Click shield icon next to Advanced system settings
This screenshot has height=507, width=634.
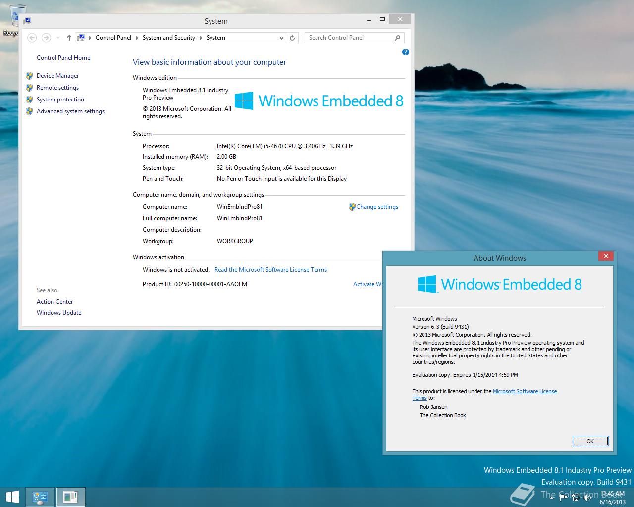point(29,111)
